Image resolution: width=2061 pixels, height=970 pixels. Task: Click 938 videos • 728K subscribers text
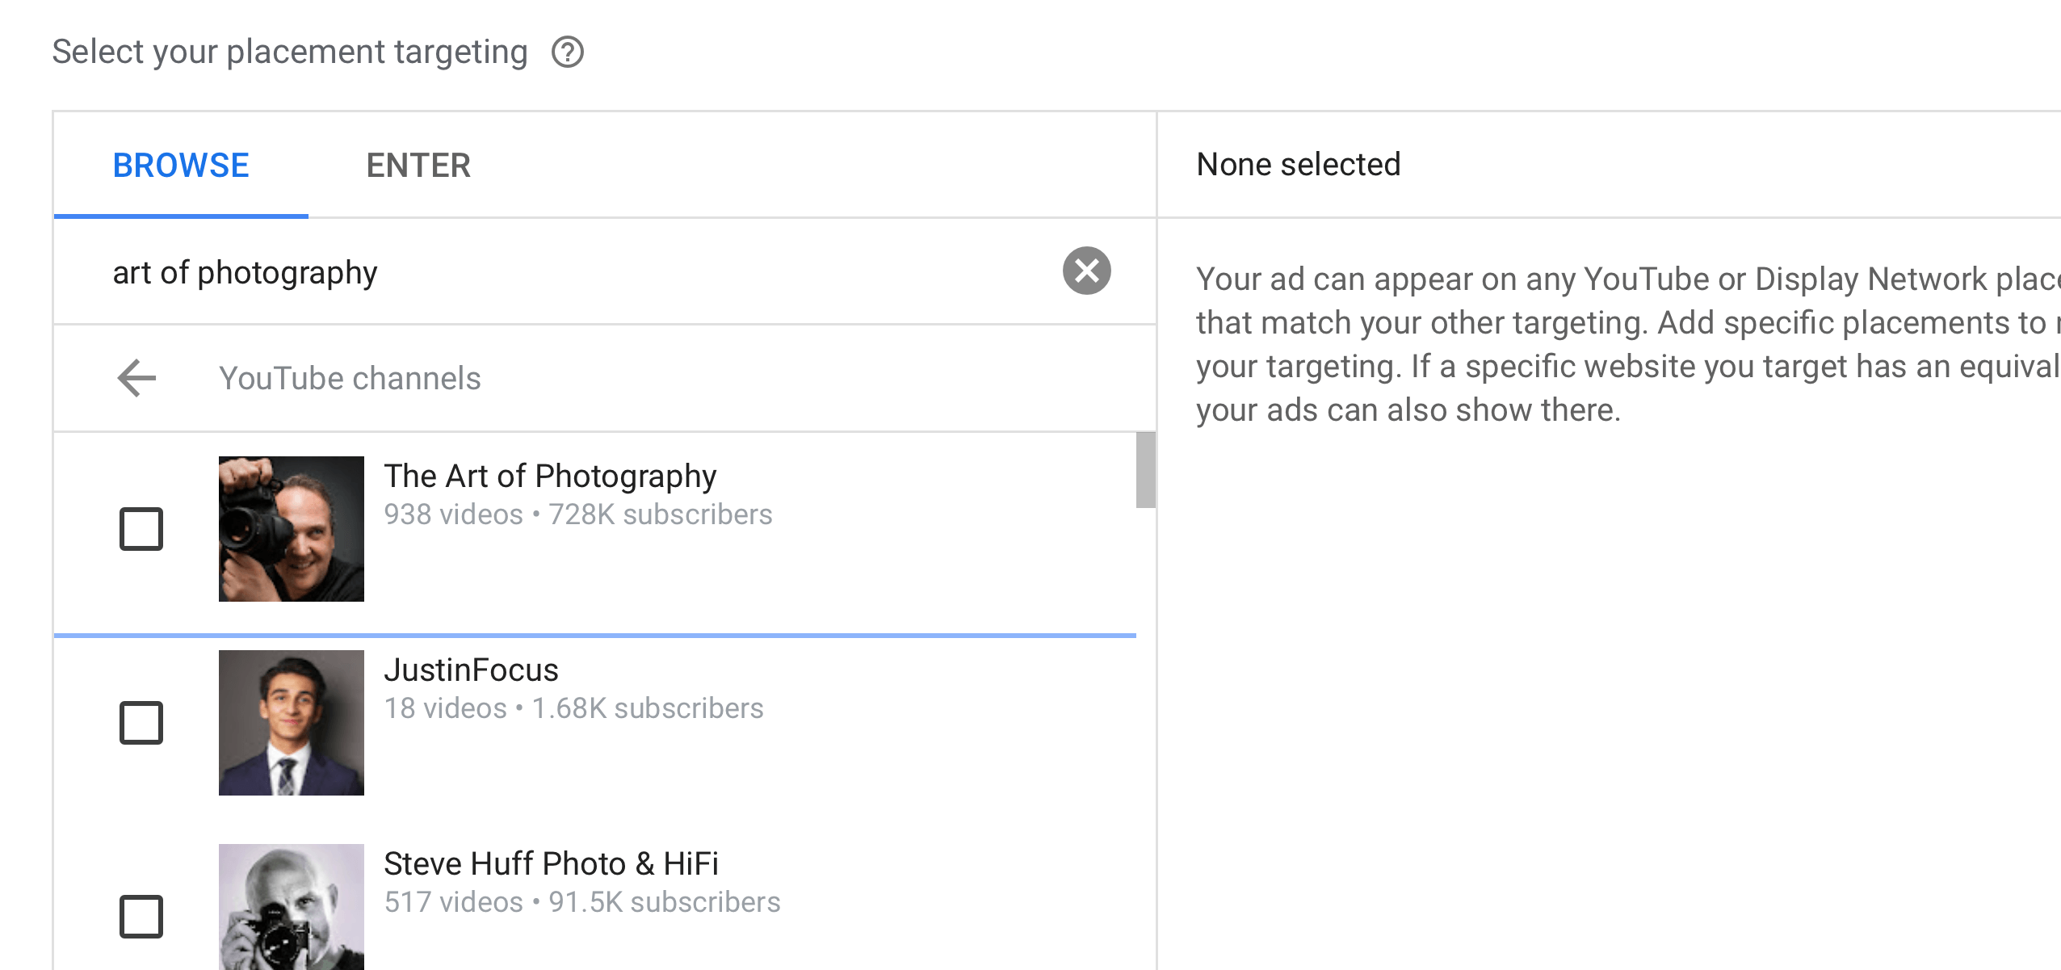(577, 514)
